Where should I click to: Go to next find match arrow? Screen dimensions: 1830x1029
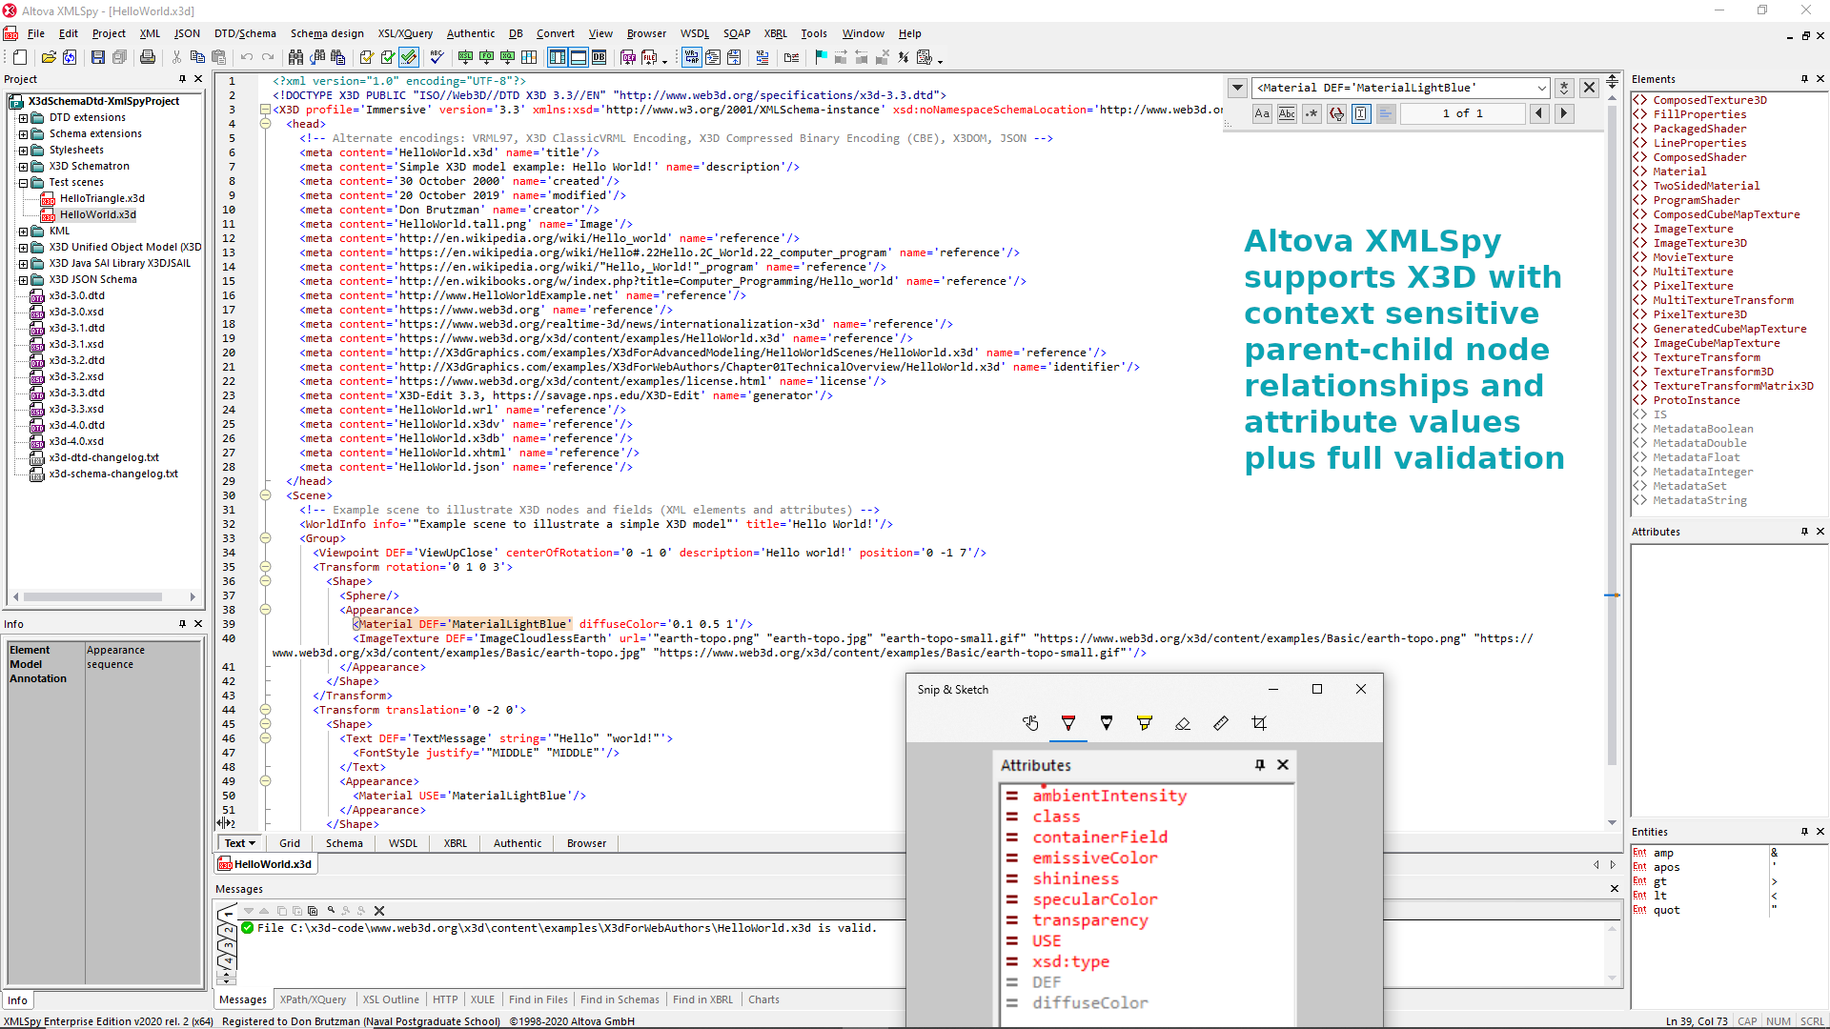1564,113
